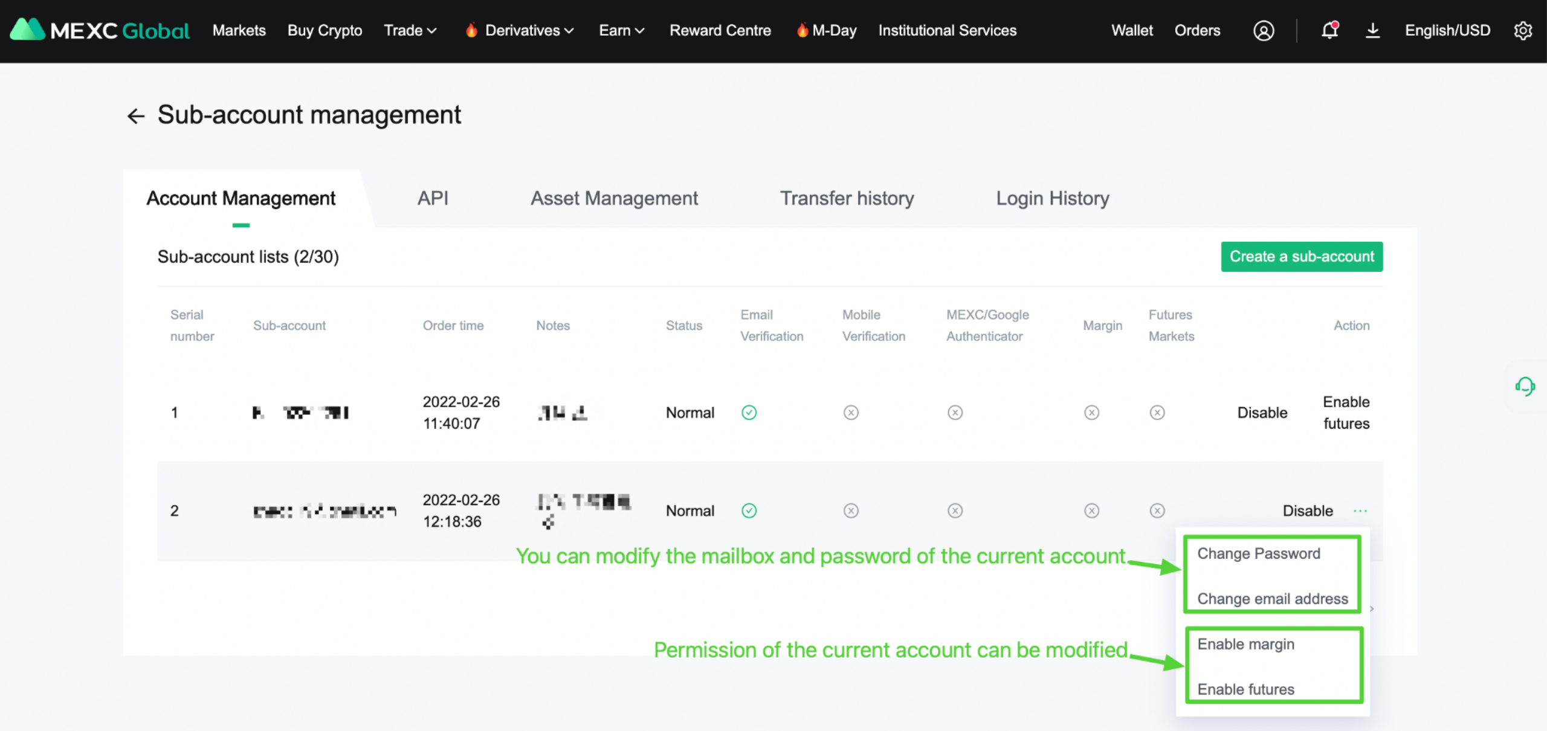Open the Wallet link
Screen dimensions: 1547x731
(1131, 30)
